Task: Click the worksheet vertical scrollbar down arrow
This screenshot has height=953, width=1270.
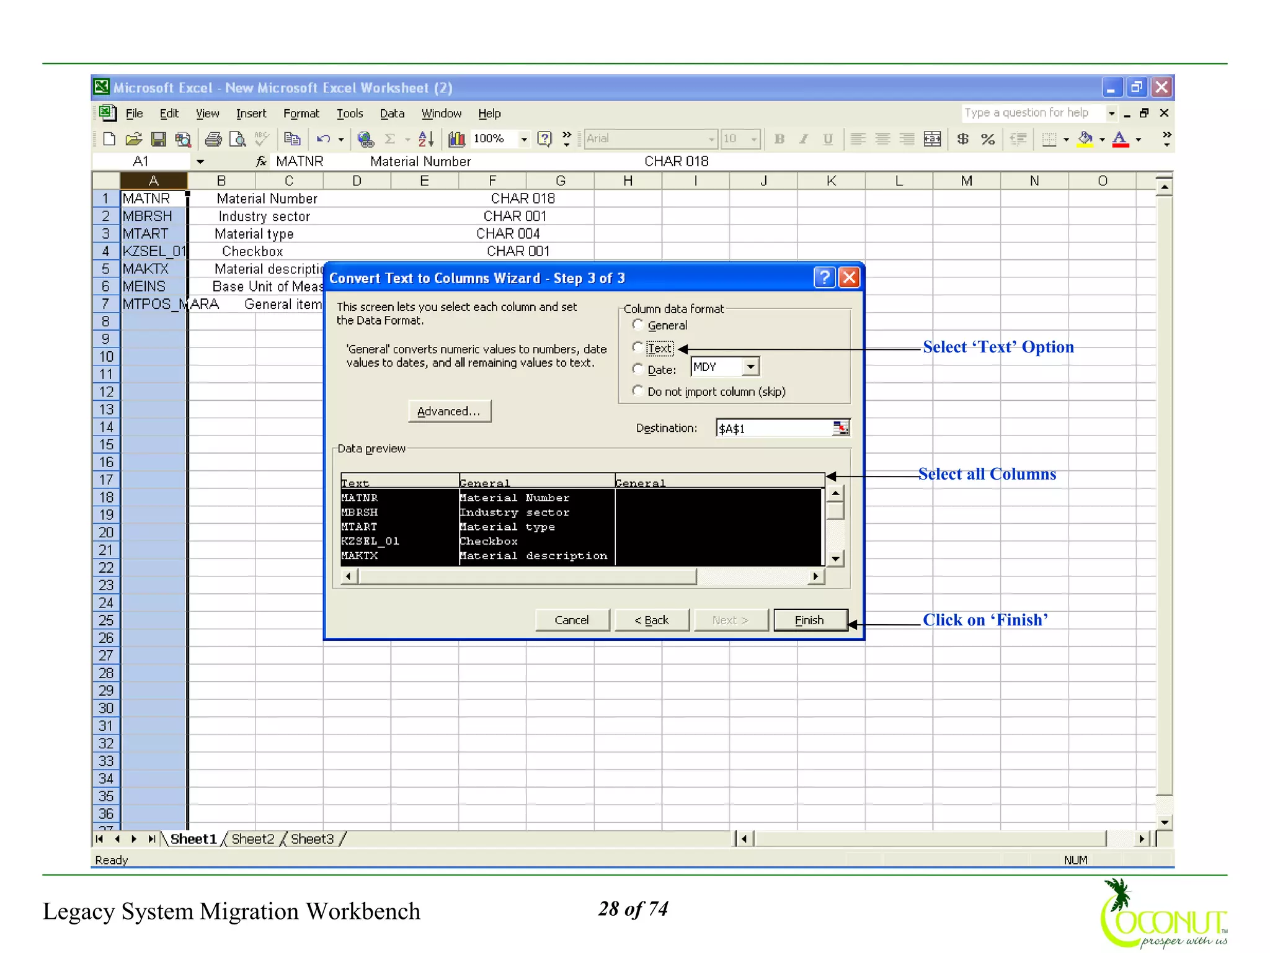Action: [x=1164, y=822]
